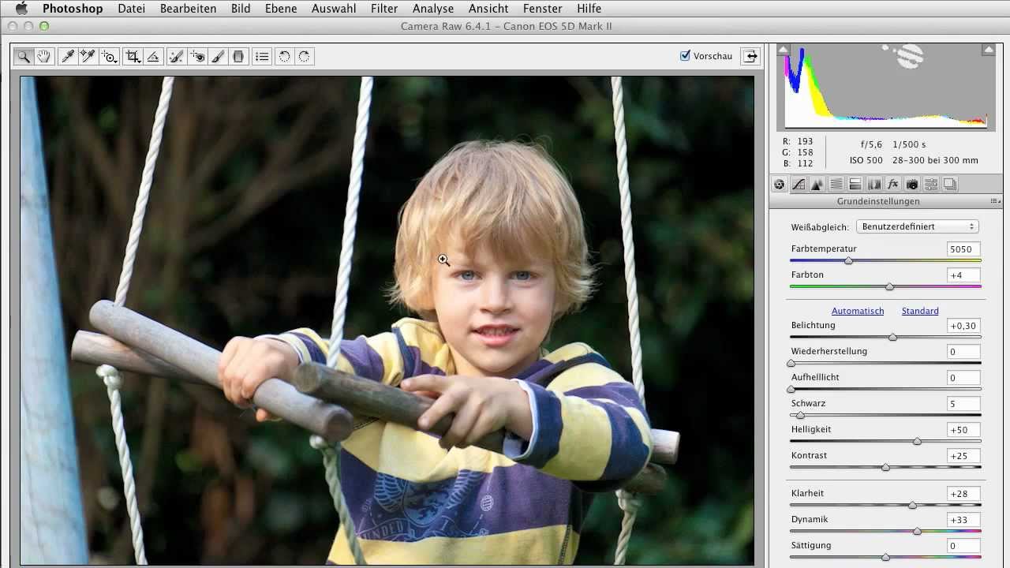Click the Dynamik slider handle

click(917, 531)
